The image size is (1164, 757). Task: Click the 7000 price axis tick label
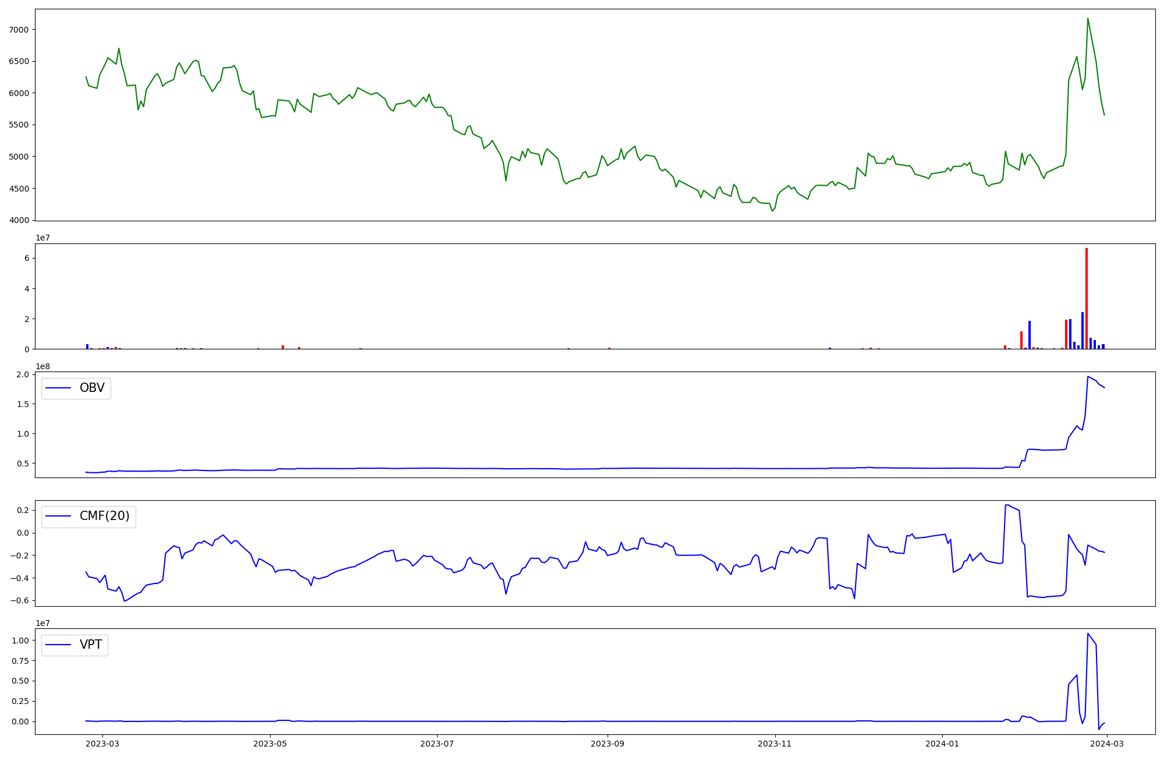(x=19, y=30)
